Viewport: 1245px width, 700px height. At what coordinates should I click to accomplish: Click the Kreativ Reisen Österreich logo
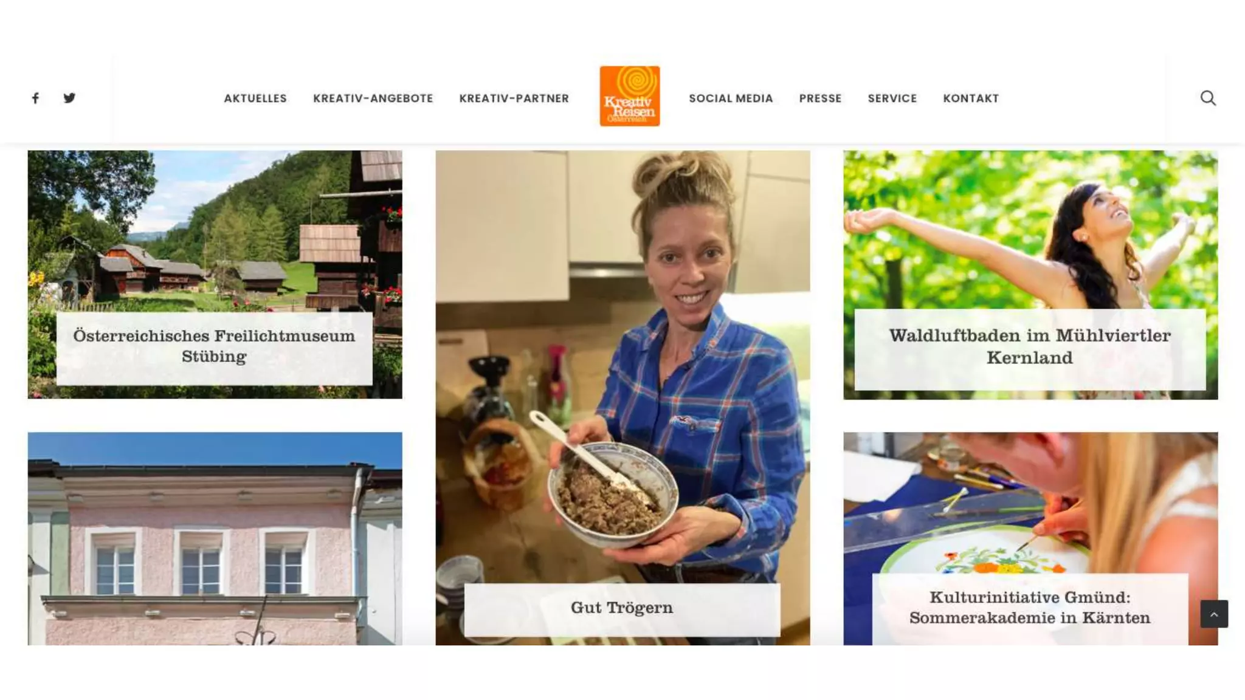(629, 96)
